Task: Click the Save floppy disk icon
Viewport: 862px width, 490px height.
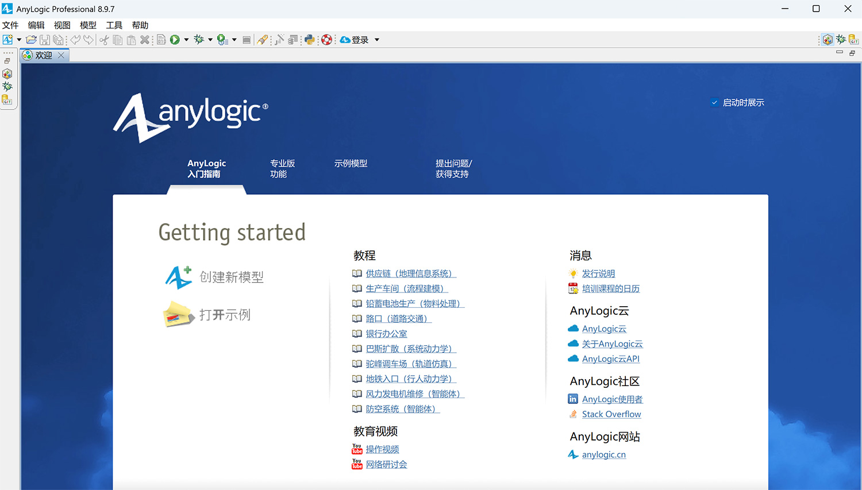Action: (x=44, y=40)
